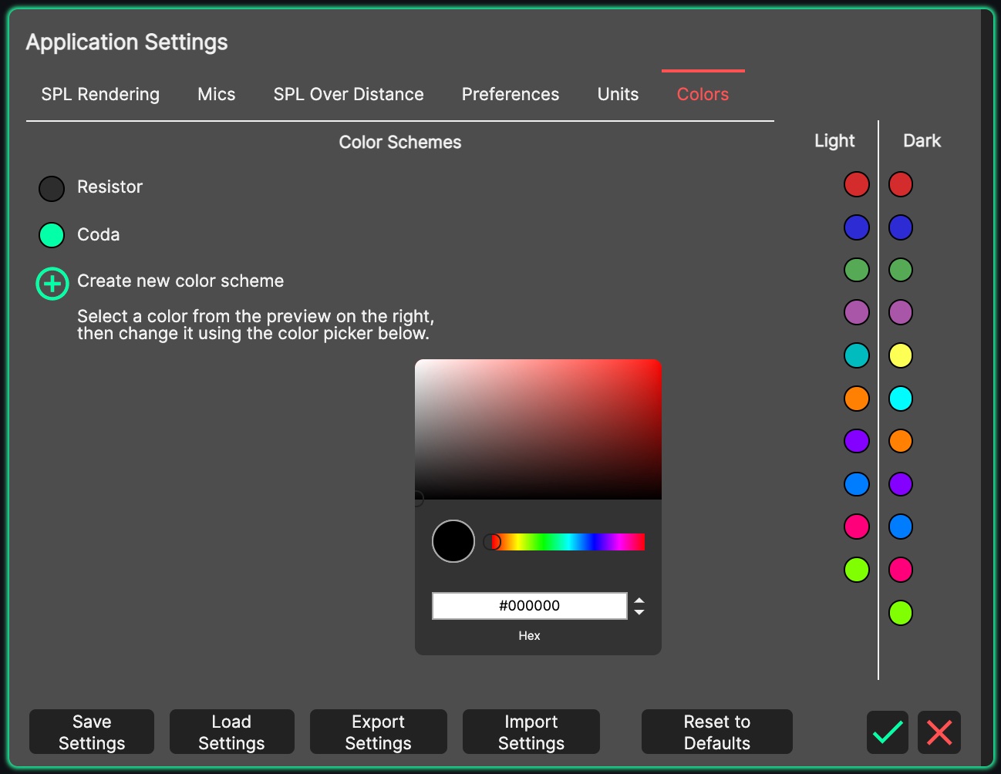Screen dimensions: 1001x774
Task: Choose the lime green swatch in Light column
Action: (x=857, y=570)
